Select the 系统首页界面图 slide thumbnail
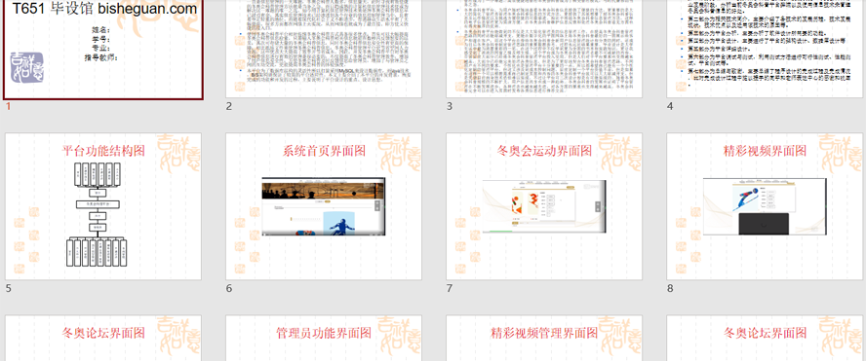The image size is (866, 361). click(324, 206)
